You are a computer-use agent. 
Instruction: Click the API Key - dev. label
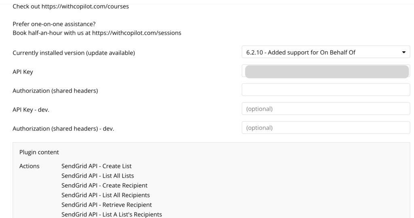coord(31,109)
